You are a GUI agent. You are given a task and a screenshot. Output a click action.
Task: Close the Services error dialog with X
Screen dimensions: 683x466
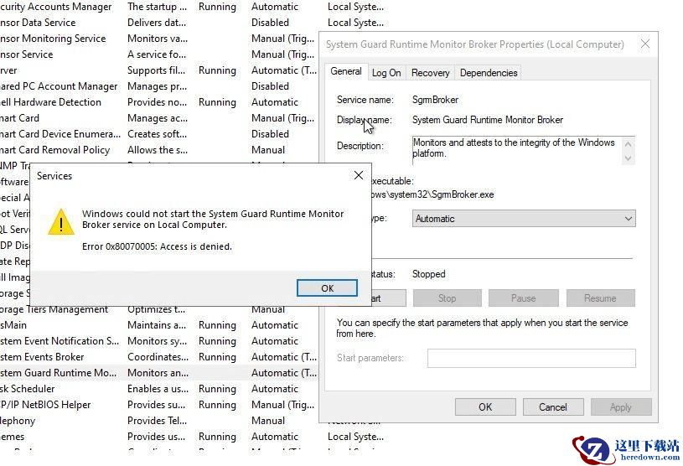pyautogui.click(x=359, y=175)
